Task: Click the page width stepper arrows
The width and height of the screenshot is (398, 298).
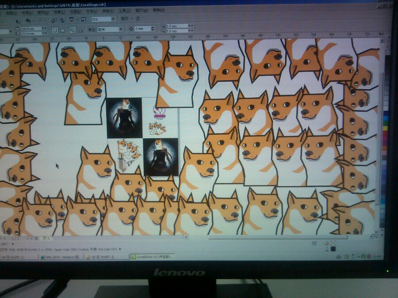Action: (x=44, y=29)
